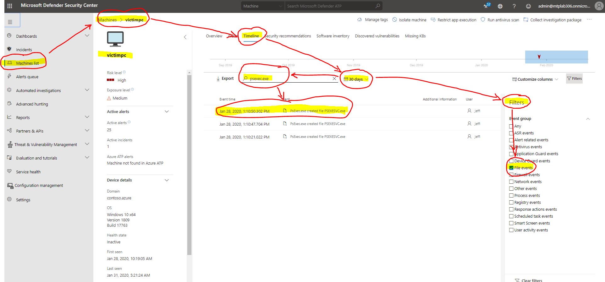Clear the psexec.exe search with X

pos(334,79)
